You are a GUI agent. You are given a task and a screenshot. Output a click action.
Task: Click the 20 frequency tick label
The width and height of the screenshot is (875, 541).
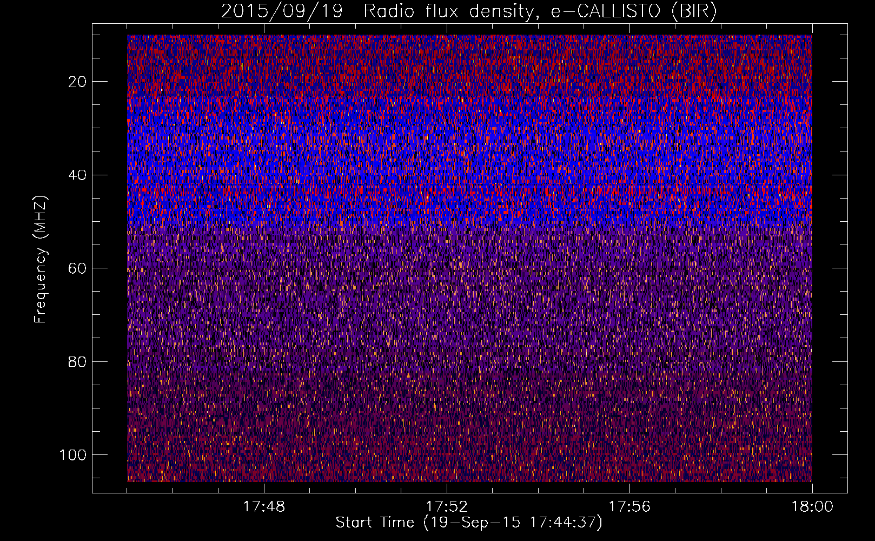tap(77, 82)
